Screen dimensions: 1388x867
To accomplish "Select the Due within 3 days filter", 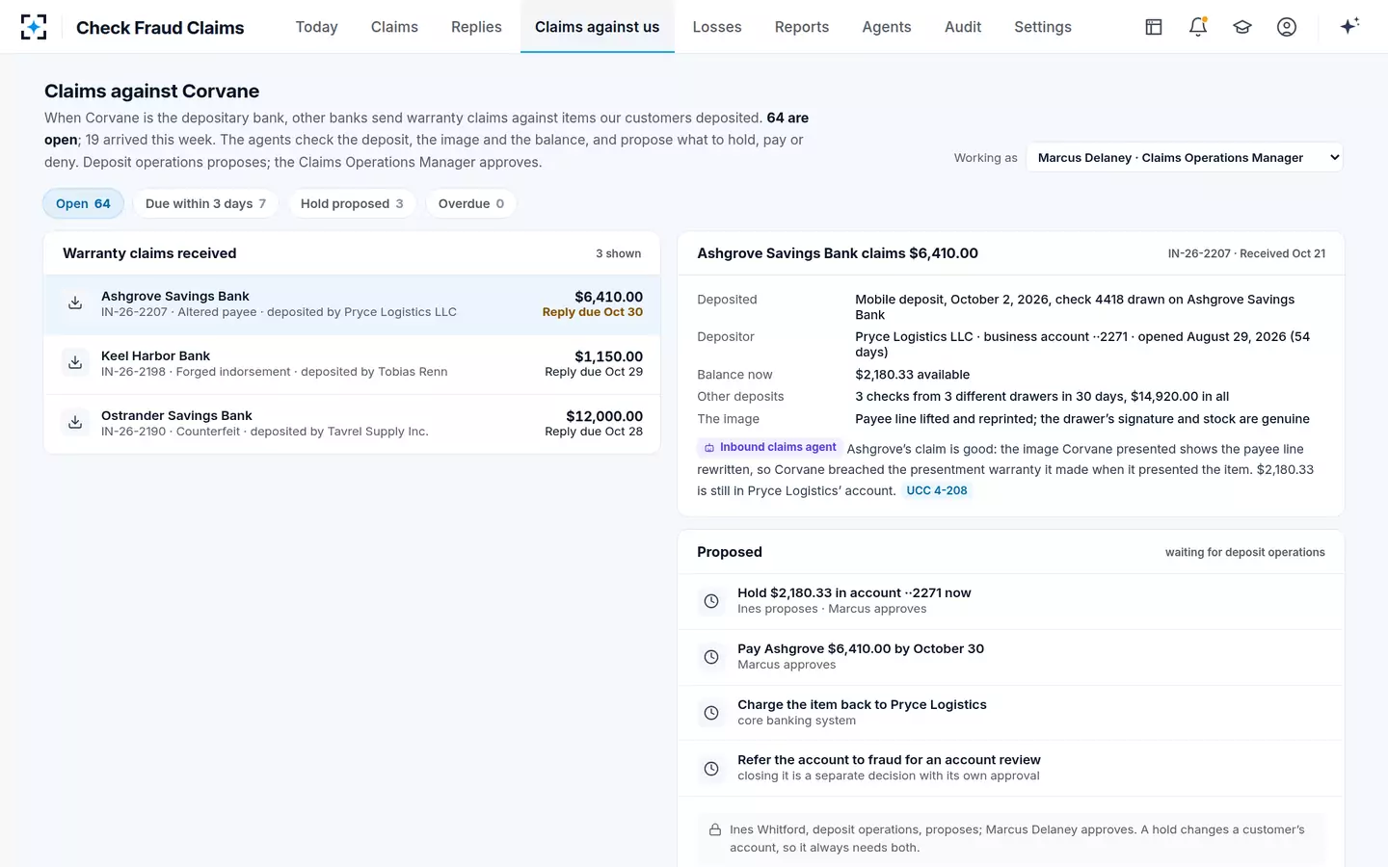I will [x=205, y=203].
